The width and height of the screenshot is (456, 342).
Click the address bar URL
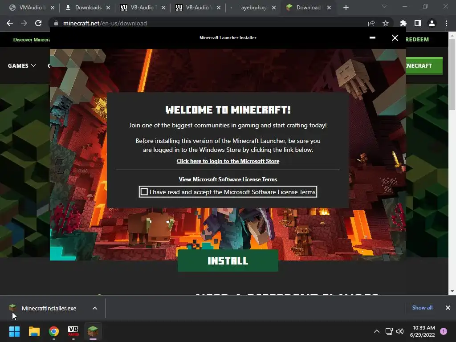click(x=105, y=23)
